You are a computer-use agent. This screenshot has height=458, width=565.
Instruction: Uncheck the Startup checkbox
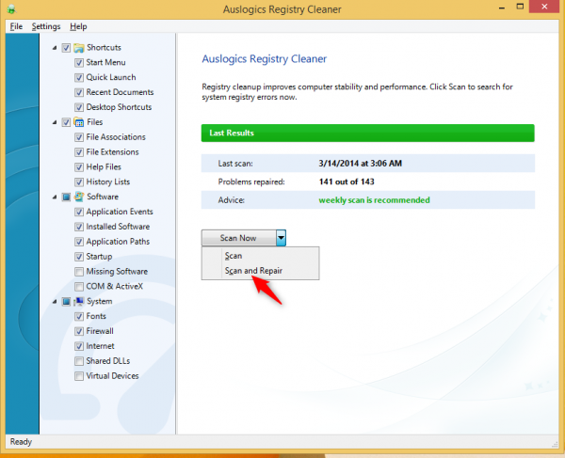(79, 257)
